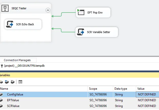The height and width of the screenshot is (110, 159).
Task: Switch to the Connection Managers tab
Action: (x=17, y=60)
